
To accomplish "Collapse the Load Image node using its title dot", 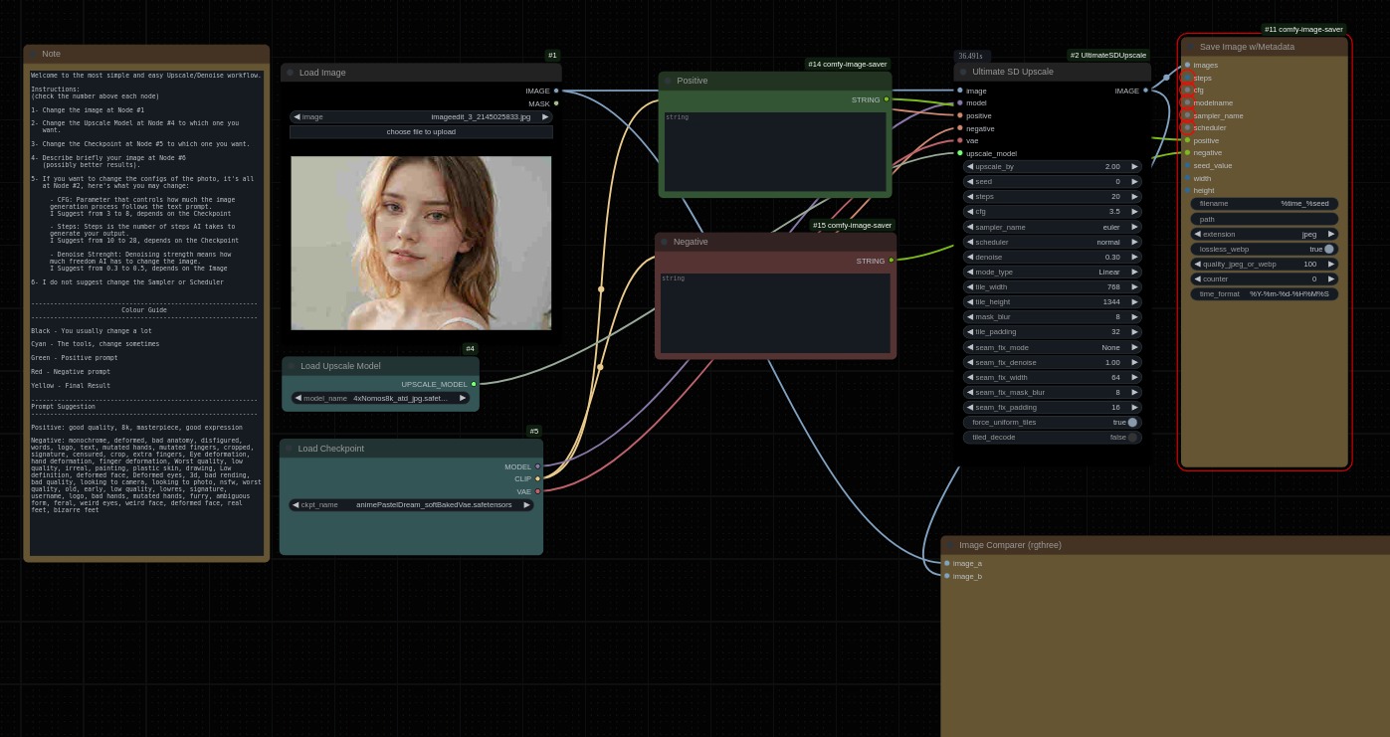I will pyautogui.click(x=291, y=73).
